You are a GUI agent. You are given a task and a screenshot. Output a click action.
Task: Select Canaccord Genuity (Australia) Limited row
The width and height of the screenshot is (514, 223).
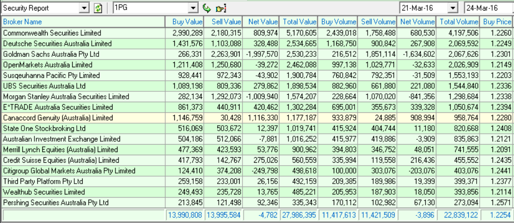pos(257,118)
